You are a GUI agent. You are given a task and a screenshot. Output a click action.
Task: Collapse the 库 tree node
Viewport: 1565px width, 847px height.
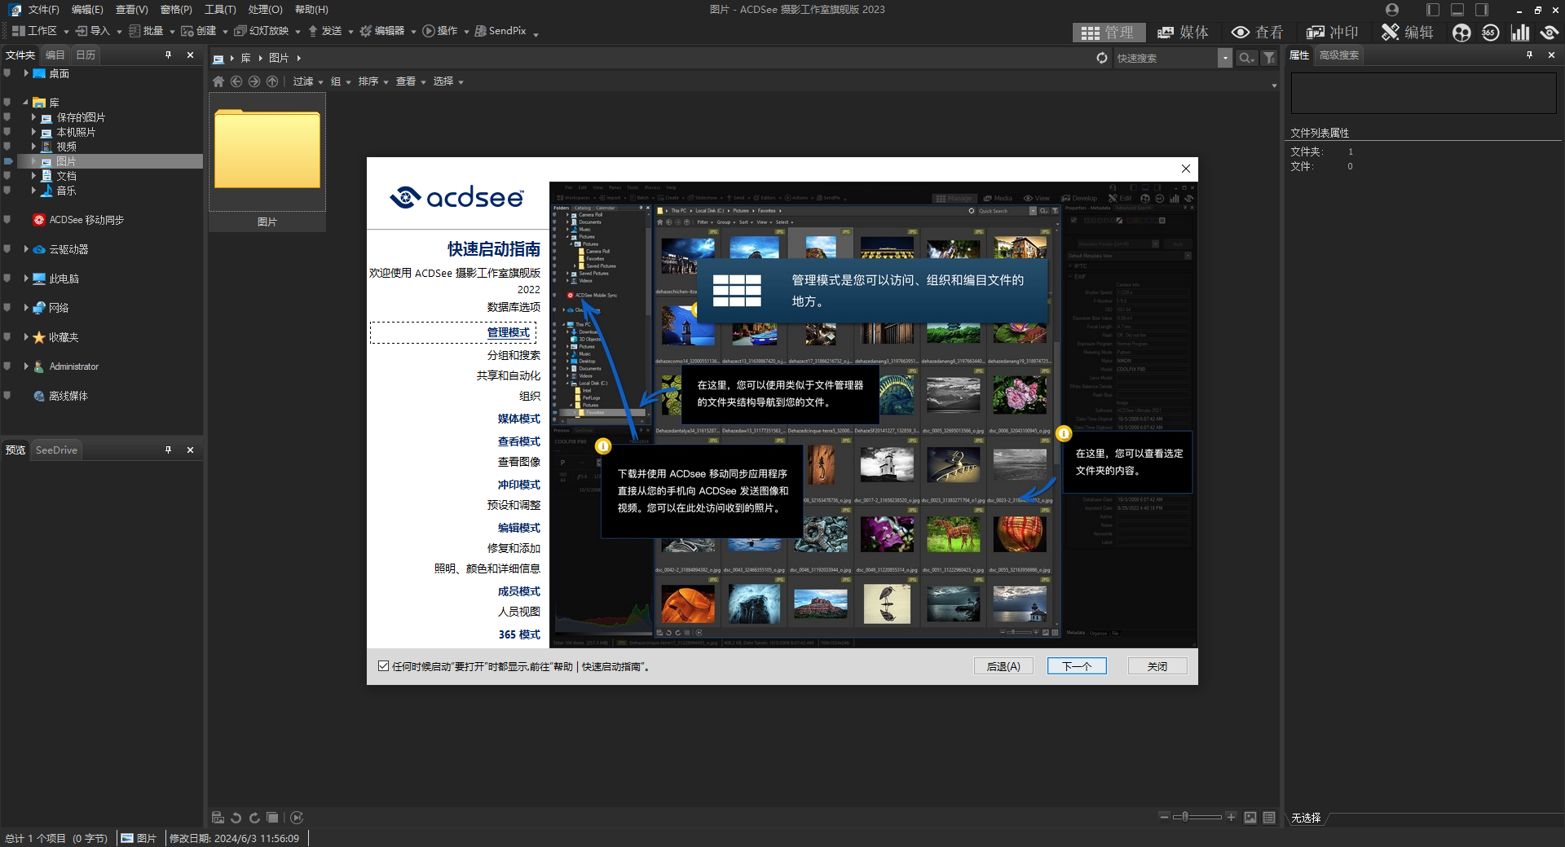tap(25, 103)
